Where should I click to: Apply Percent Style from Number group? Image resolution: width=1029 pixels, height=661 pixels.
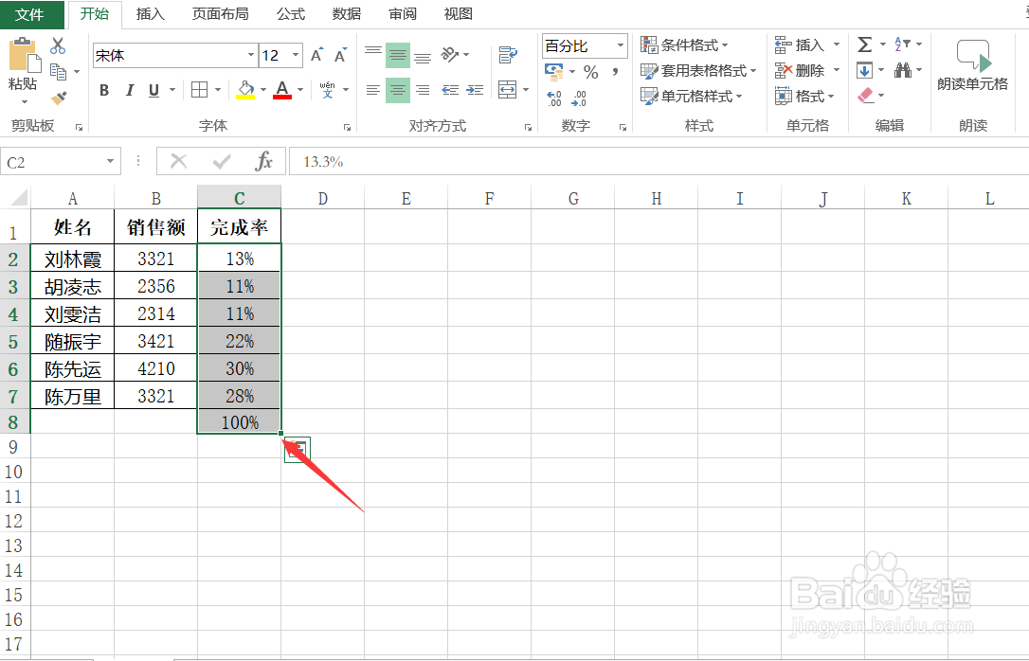coord(590,70)
